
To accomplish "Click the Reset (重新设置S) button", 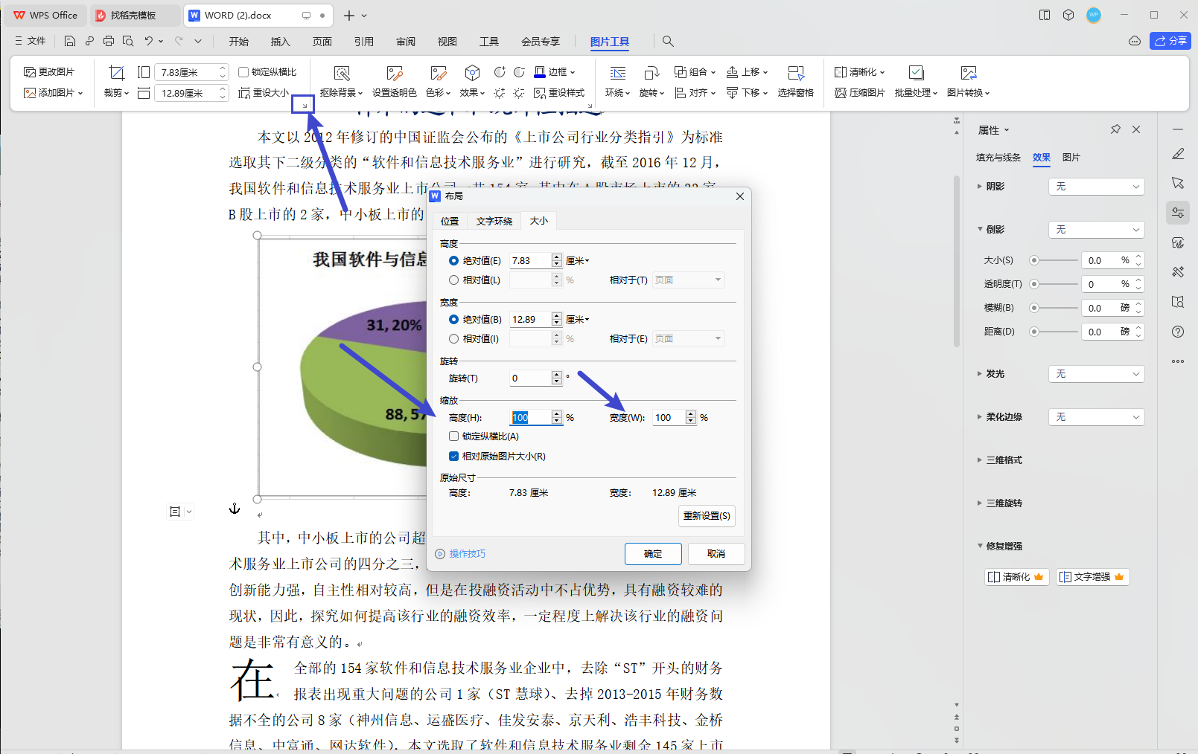I will [707, 516].
